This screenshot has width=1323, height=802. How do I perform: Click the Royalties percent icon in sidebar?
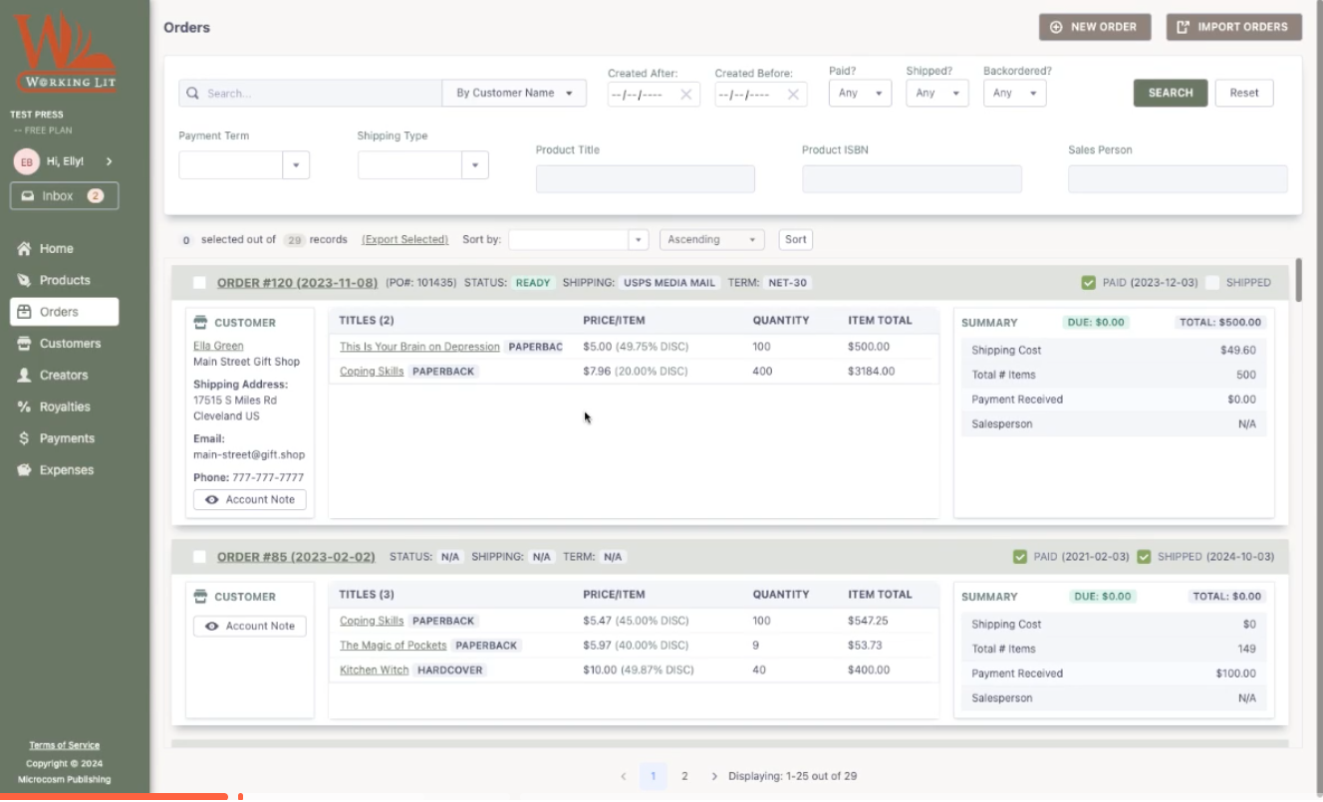24,407
